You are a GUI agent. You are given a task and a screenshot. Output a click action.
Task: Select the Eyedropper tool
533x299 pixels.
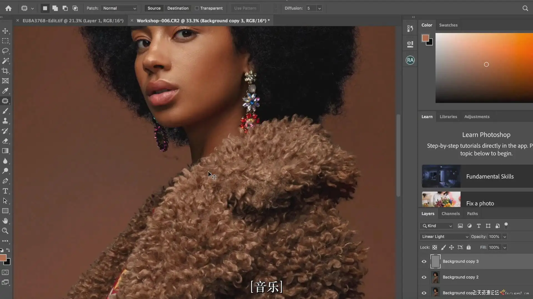click(x=5, y=91)
